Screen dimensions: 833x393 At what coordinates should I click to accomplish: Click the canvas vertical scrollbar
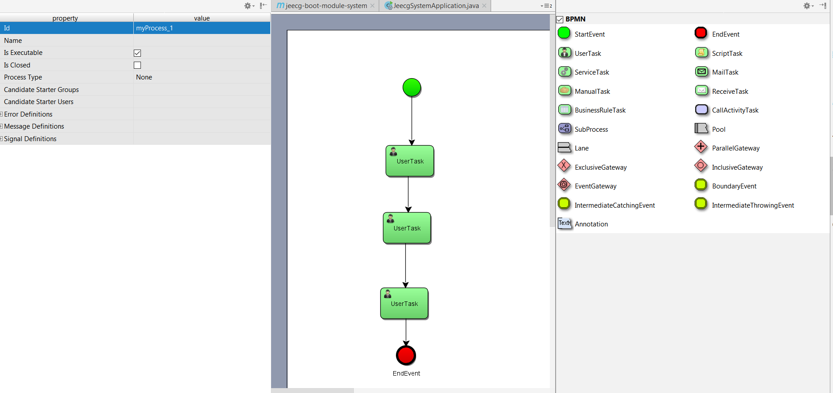(x=552, y=121)
